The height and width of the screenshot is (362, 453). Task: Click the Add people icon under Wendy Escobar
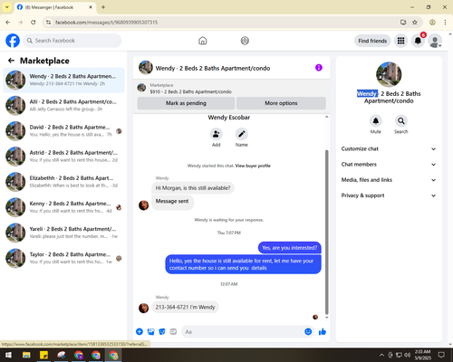[216, 134]
